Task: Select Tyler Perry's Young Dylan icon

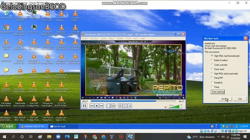Action: 48,115
